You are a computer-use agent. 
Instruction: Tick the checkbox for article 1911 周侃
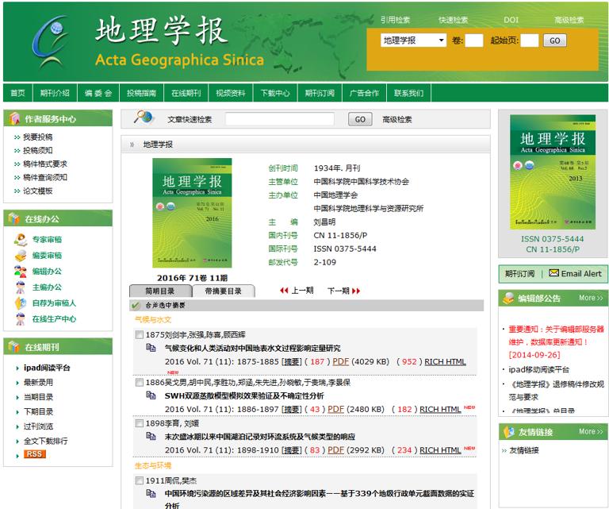tap(139, 480)
